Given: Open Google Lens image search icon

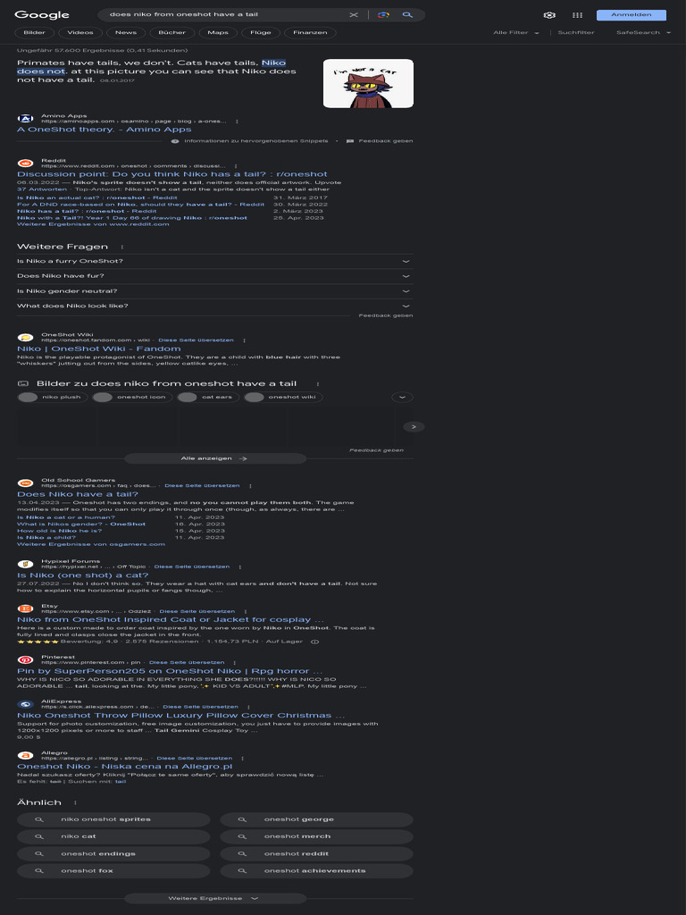Looking at the screenshot, I should click(383, 14).
